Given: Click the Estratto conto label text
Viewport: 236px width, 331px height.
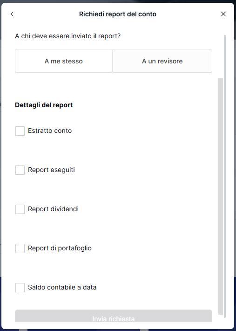Looking at the screenshot, I should (x=50, y=131).
